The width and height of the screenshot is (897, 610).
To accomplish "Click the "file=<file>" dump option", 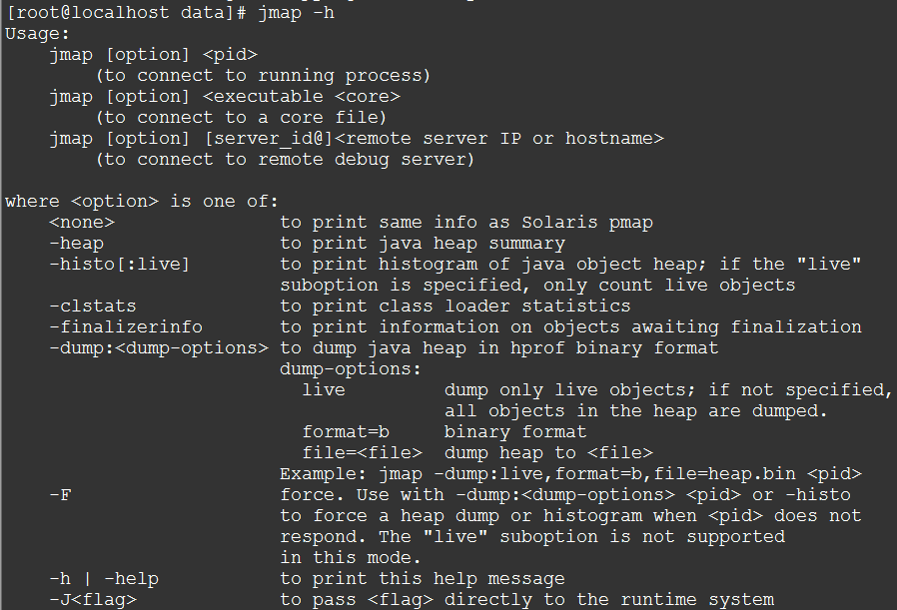I will (x=356, y=452).
